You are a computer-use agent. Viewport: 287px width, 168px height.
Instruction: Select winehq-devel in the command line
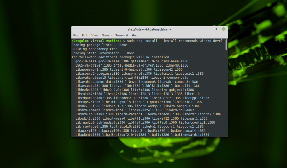coord(211,41)
